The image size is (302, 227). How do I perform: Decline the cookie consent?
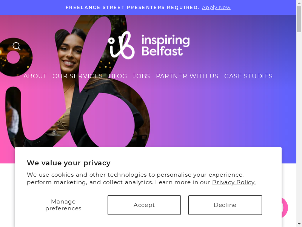tap(225, 205)
